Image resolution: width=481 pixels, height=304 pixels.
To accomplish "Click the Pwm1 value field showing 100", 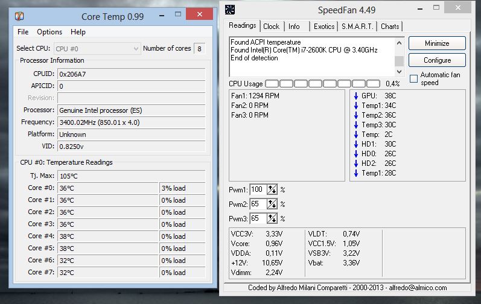I will [258, 189].
